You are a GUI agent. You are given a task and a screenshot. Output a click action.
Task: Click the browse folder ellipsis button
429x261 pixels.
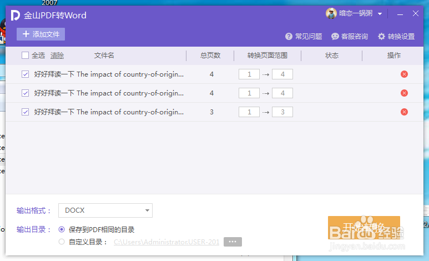233,242
